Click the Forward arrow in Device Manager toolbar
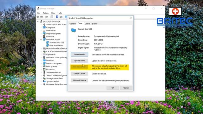This screenshot has width=203, height=114. [x=42, y=17]
